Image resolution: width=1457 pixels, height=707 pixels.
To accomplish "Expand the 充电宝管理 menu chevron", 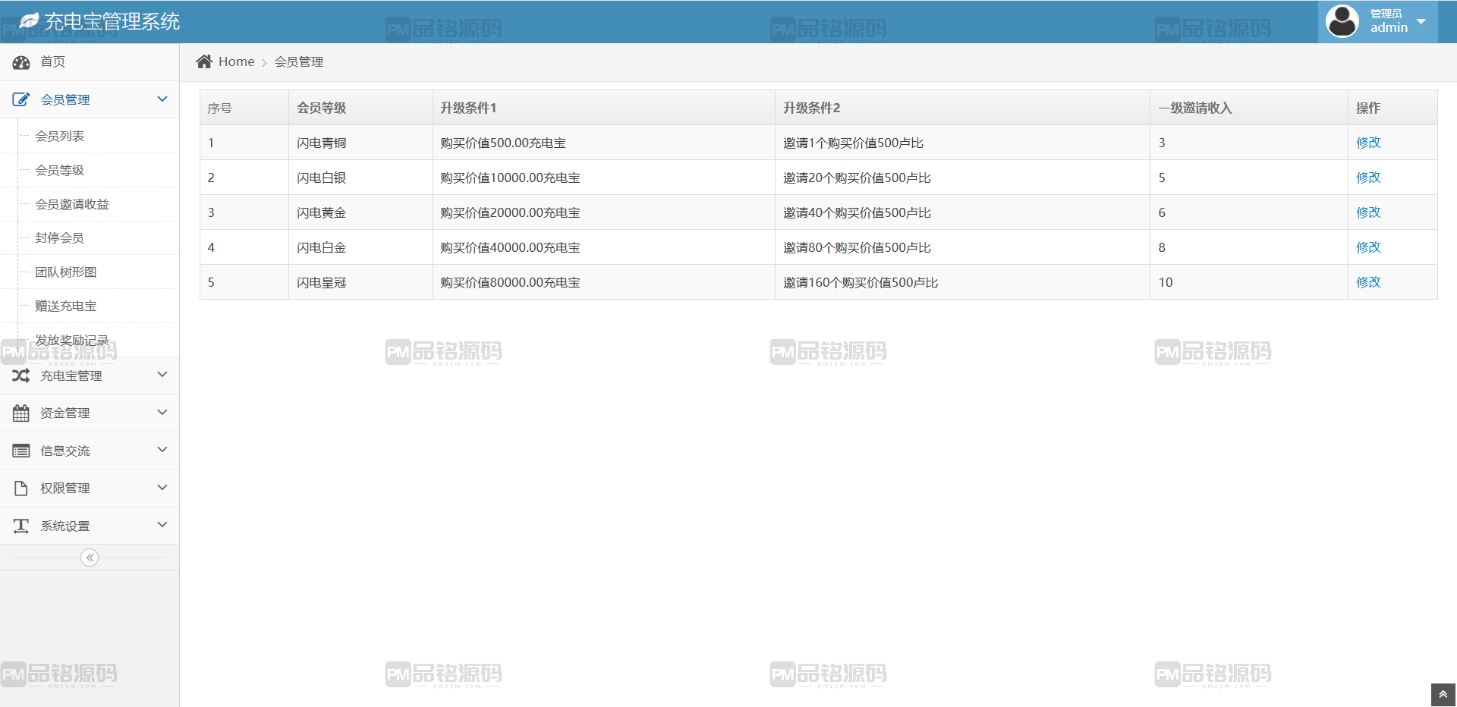I will 162,375.
